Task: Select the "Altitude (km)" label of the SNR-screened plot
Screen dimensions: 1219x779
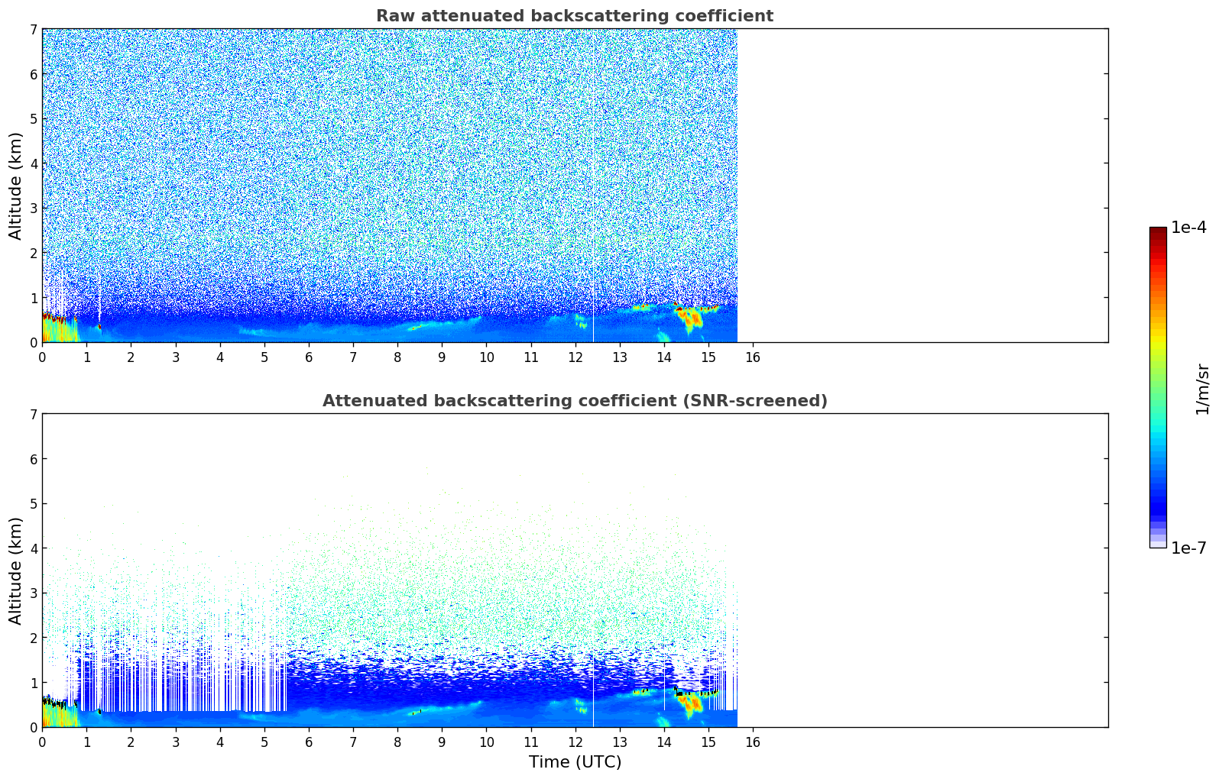Action: tap(16, 571)
